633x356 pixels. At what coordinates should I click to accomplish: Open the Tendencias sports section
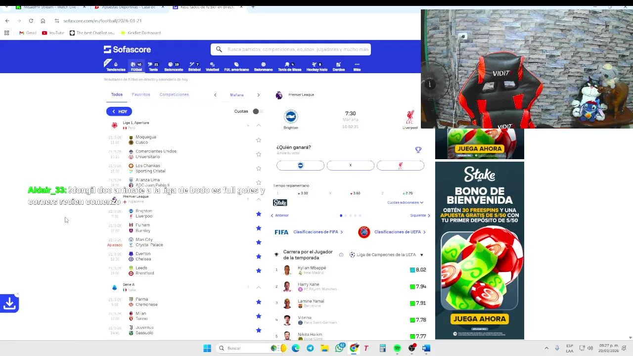click(x=116, y=66)
